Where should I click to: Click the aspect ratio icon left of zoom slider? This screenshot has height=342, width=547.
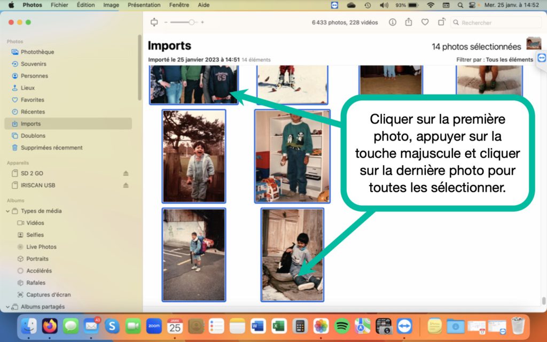tap(154, 22)
